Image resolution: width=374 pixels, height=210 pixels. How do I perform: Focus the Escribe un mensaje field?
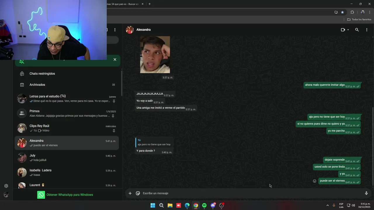(251, 193)
